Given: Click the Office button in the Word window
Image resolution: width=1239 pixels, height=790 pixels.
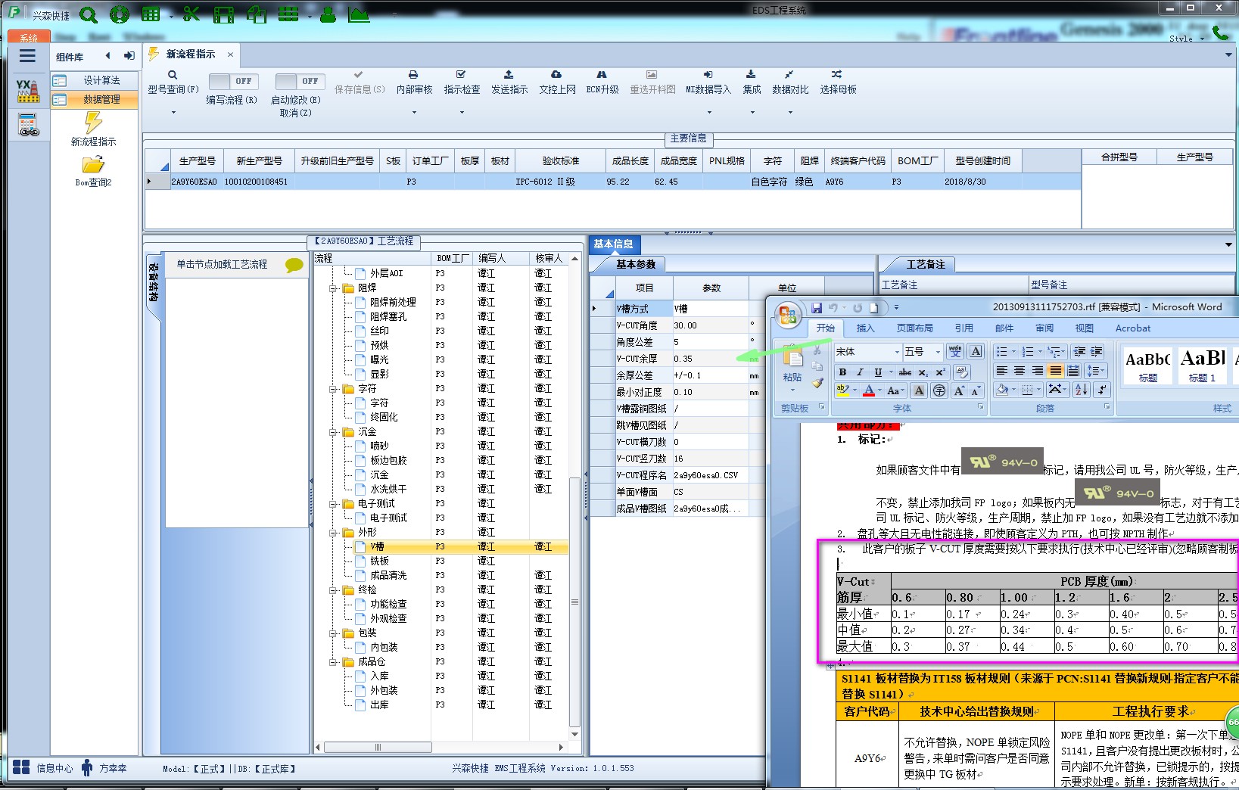Looking at the screenshot, I should click(x=787, y=314).
